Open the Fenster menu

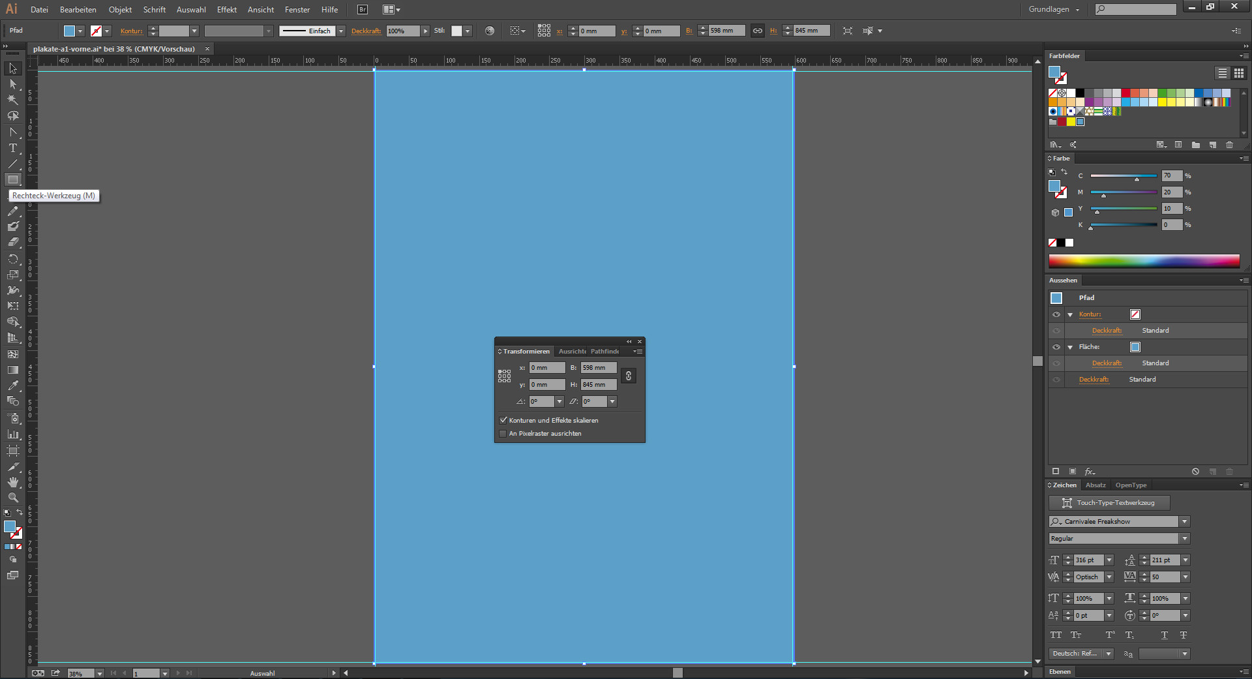coord(297,10)
